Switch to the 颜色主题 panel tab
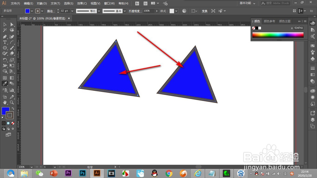 pos(285,21)
